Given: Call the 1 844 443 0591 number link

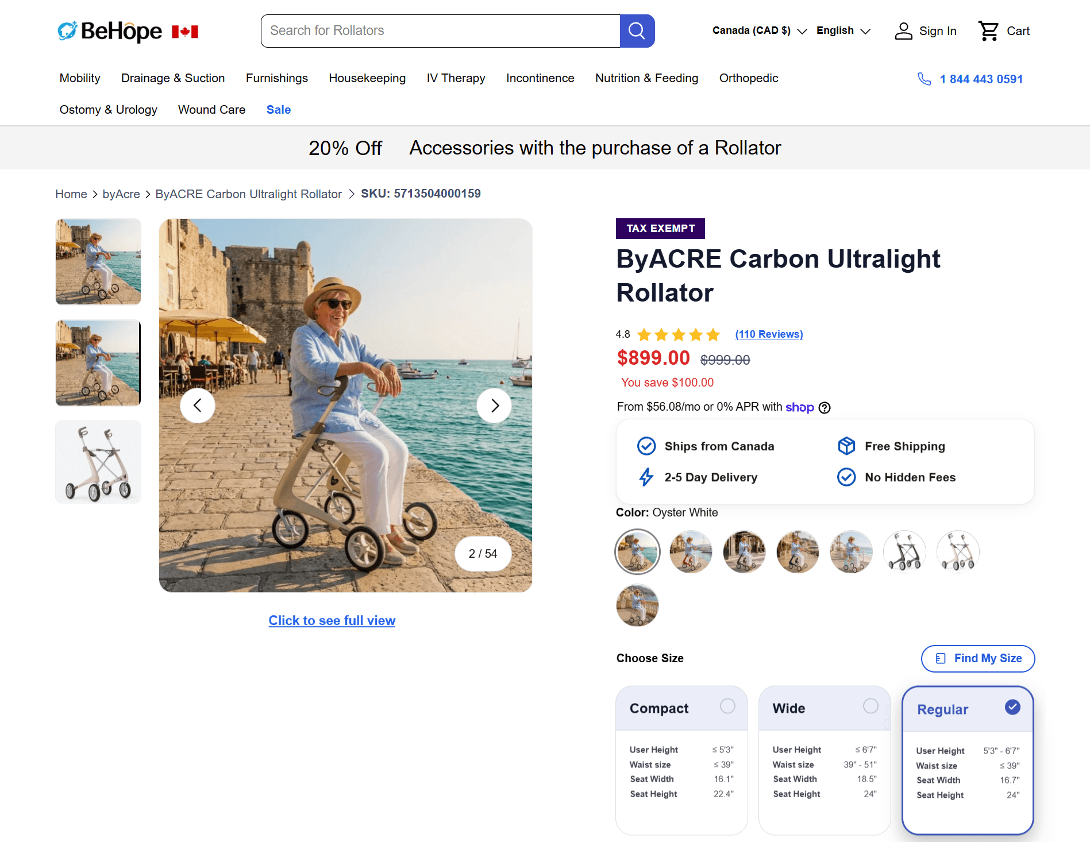Looking at the screenshot, I should [x=981, y=79].
